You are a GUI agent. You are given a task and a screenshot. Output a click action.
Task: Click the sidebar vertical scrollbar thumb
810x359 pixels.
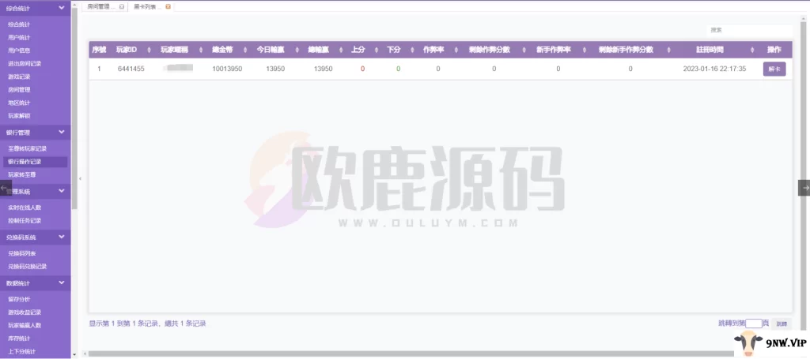(x=74, y=108)
